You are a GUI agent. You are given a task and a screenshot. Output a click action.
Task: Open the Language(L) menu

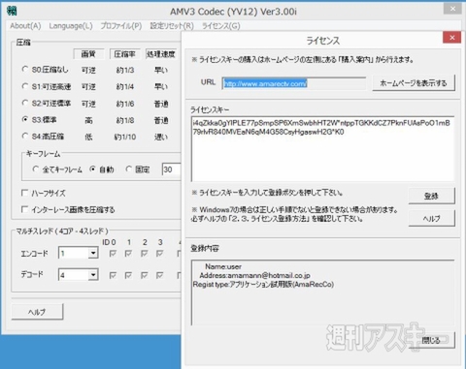pos(71,26)
